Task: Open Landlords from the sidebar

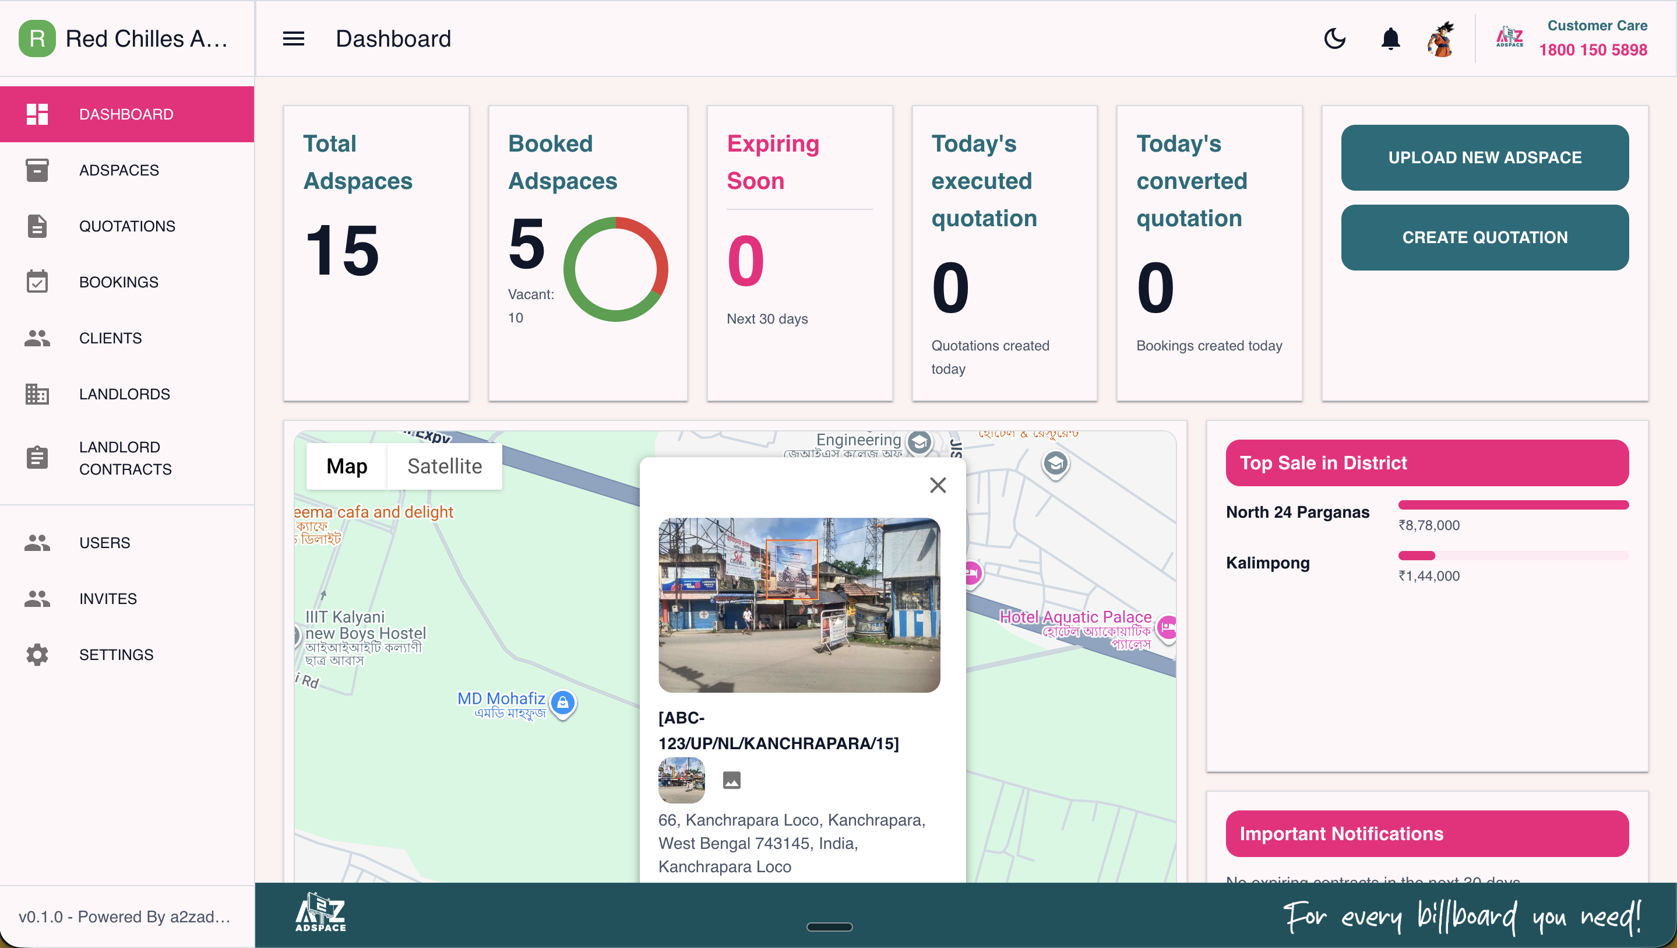Action: (124, 394)
